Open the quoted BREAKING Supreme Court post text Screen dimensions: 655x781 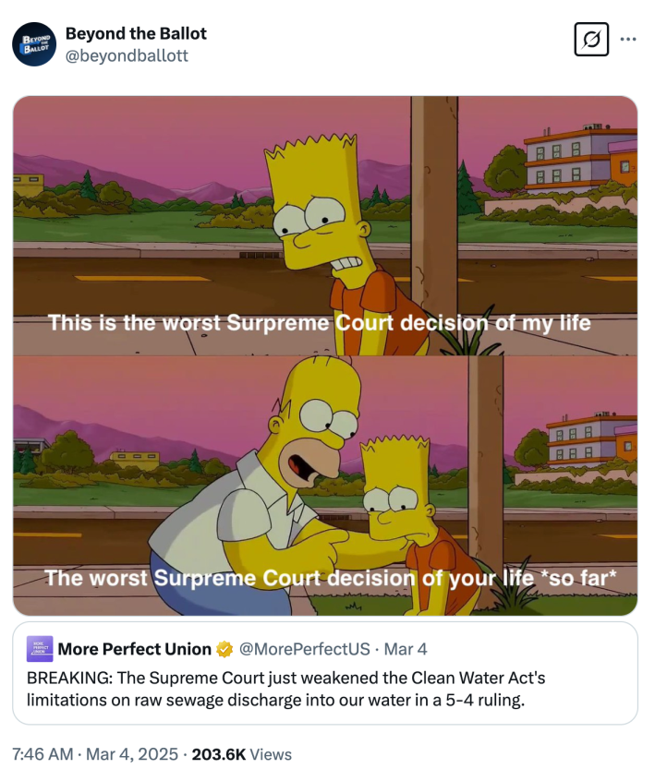[x=286, y=689]
